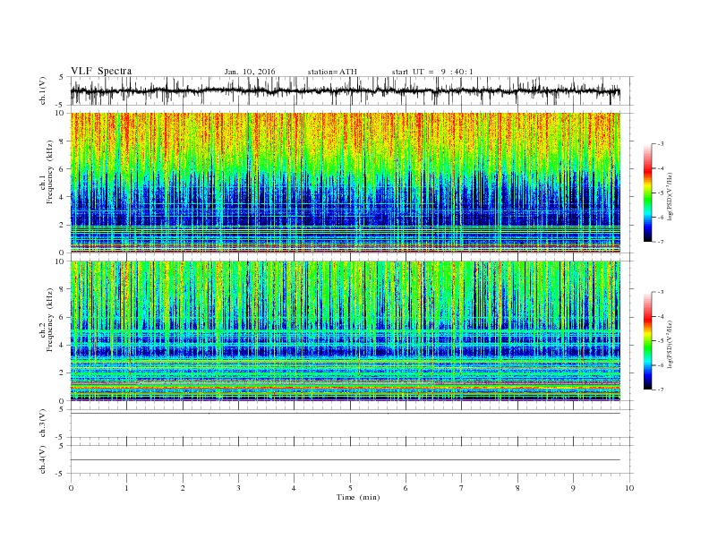Click the "Time (min)" x-axis title
Viewport: 709px width, 548px height.
(358, 497)
